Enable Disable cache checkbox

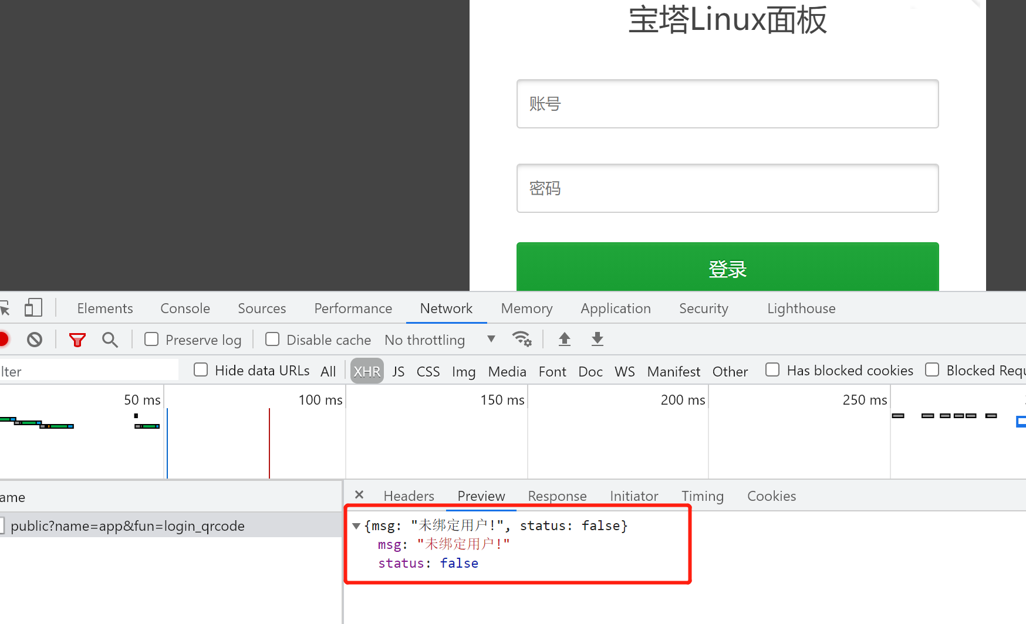coord(272,339)
